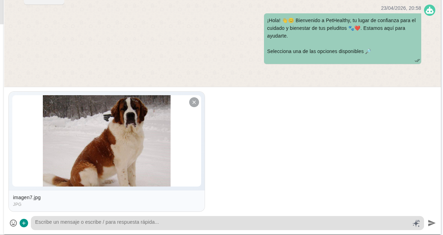Focus the 'Escribe un mensaje' input field
Screen dimensions: 443x235
pyautogui.click(x=221, y=222)
